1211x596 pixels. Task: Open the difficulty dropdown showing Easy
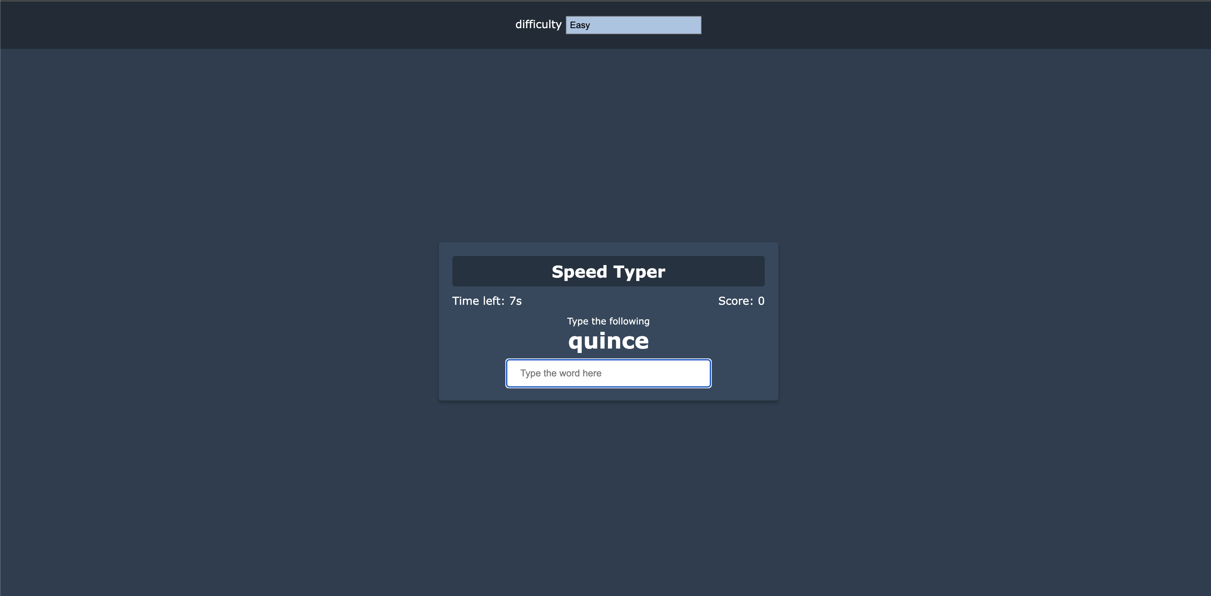pos(633,25)
